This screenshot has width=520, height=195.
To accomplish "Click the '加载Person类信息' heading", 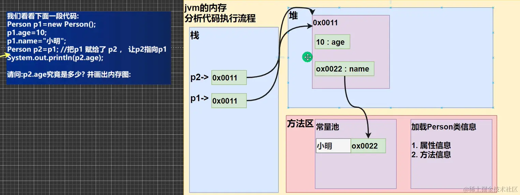I will pos(444,127).
